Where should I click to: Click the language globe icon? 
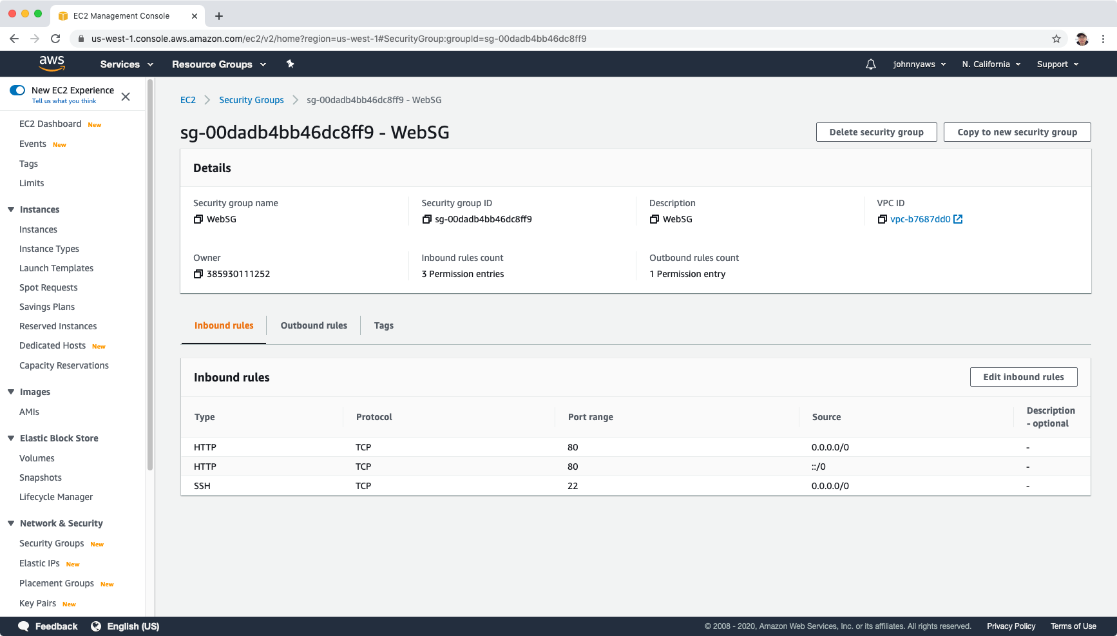96,626
